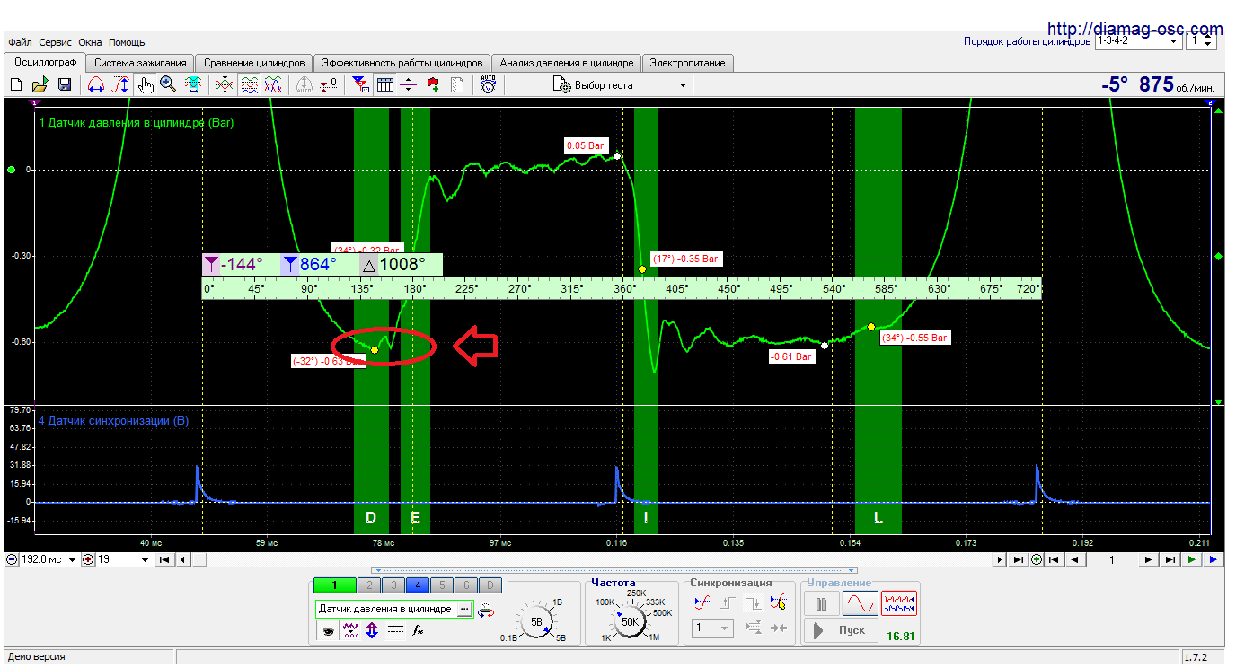The image size is (1236, 668).
Task: Open the sensor selection ellipsis button
Action: tap(463, 609)
